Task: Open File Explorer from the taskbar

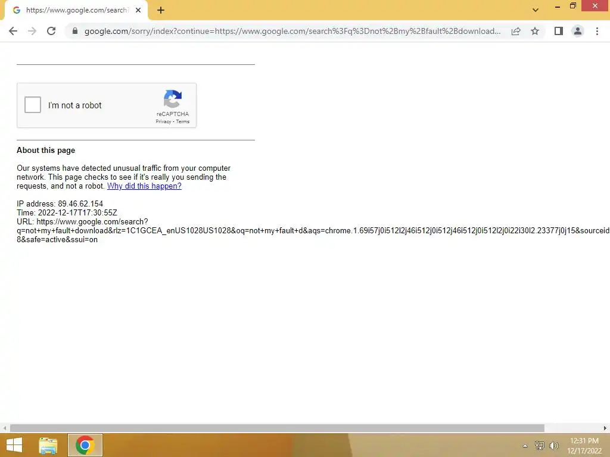Action: 48,445
